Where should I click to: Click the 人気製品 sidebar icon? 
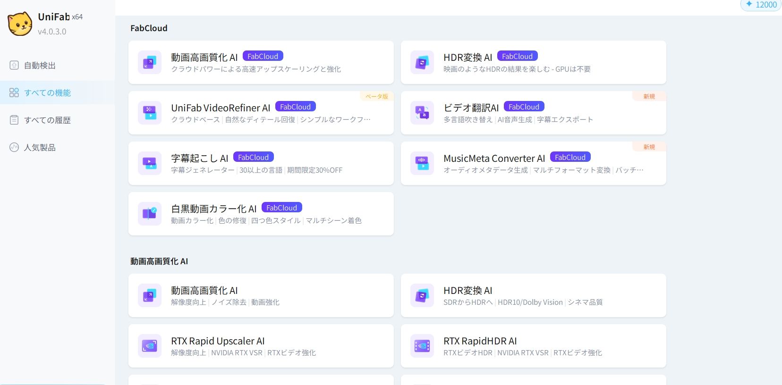coord(14,147)
